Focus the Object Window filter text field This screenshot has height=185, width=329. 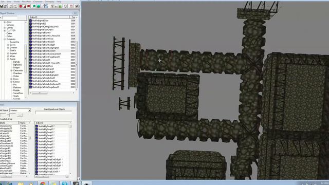coord(9,17)
